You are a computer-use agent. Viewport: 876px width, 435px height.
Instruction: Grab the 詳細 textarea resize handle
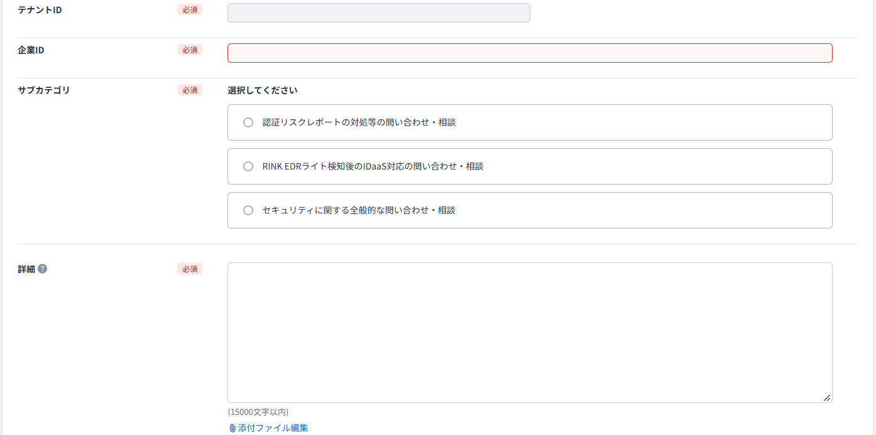click(x=827, y=397)
